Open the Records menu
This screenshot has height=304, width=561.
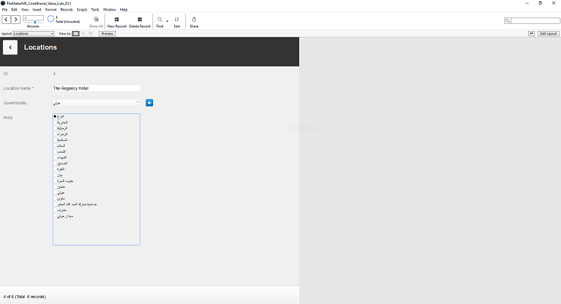click(67, 10)
